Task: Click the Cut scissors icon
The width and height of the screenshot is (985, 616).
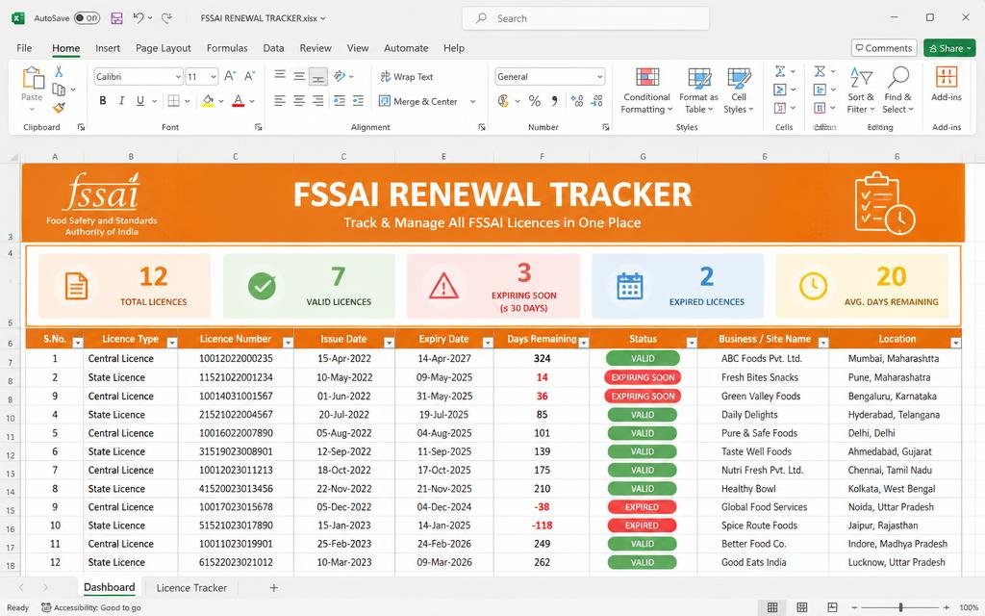Action: click(59, 71)
